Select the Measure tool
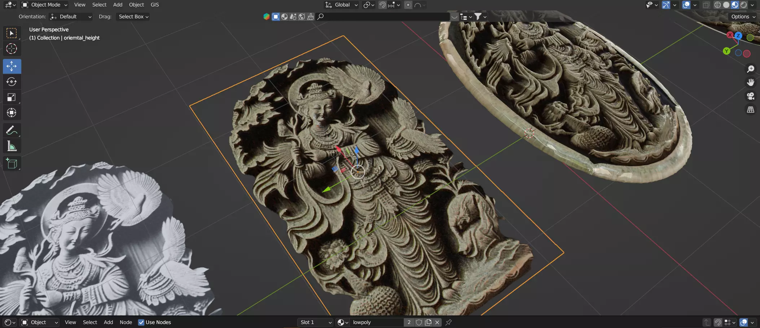760x328 pixels. point(12,146)
